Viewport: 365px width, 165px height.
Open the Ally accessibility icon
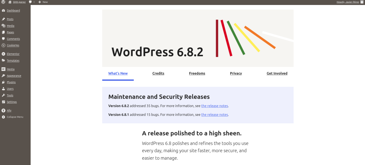tap(3, 110)
